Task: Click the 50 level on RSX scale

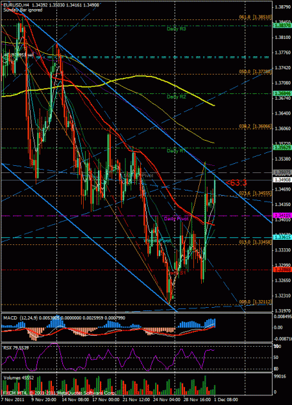Action: tap(277, 357)
